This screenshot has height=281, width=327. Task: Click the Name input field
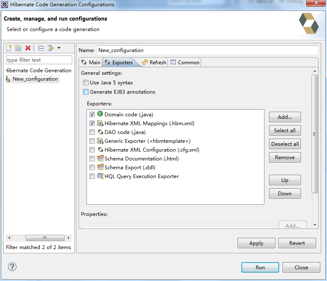click(x=207, y=50)
